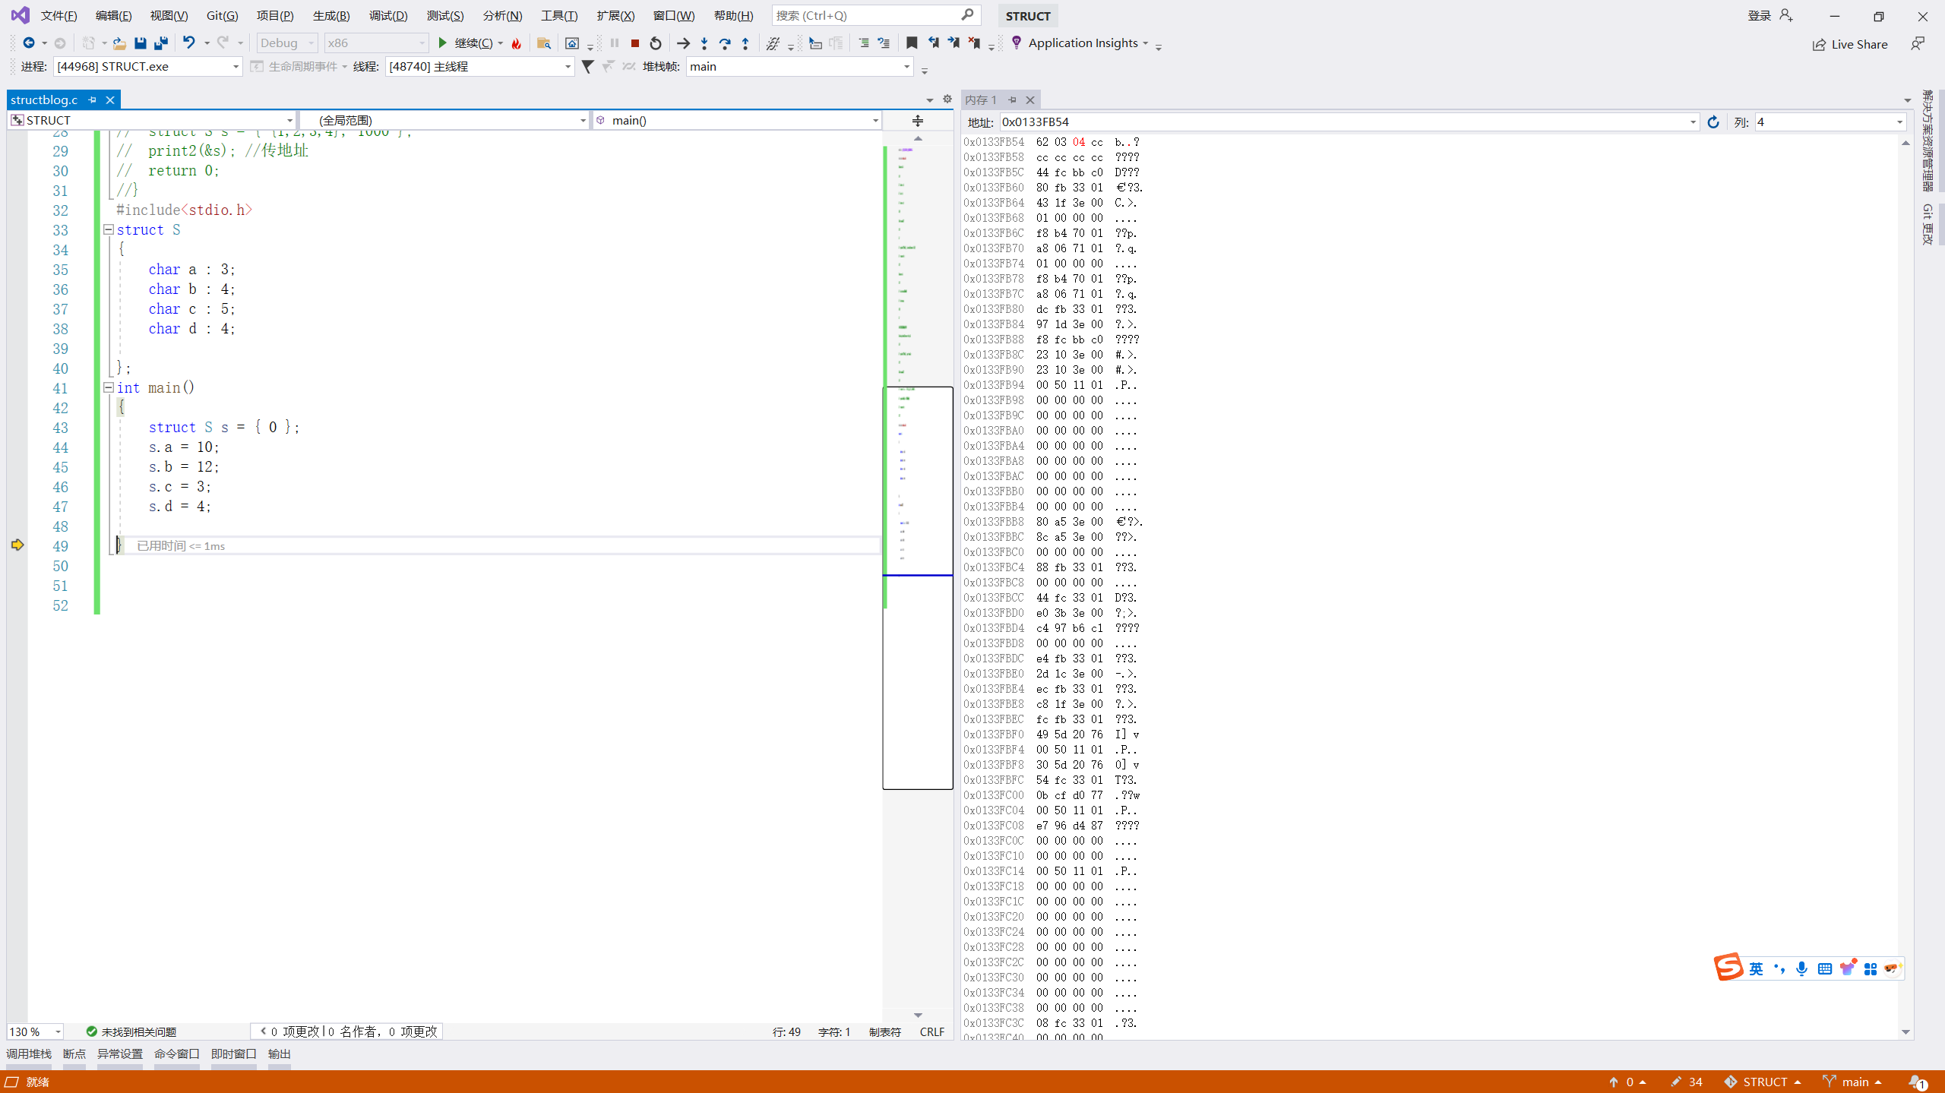Open the process STRUCT.exe dropdown
Viewport: 1945px width, 1093px height.
236,67
